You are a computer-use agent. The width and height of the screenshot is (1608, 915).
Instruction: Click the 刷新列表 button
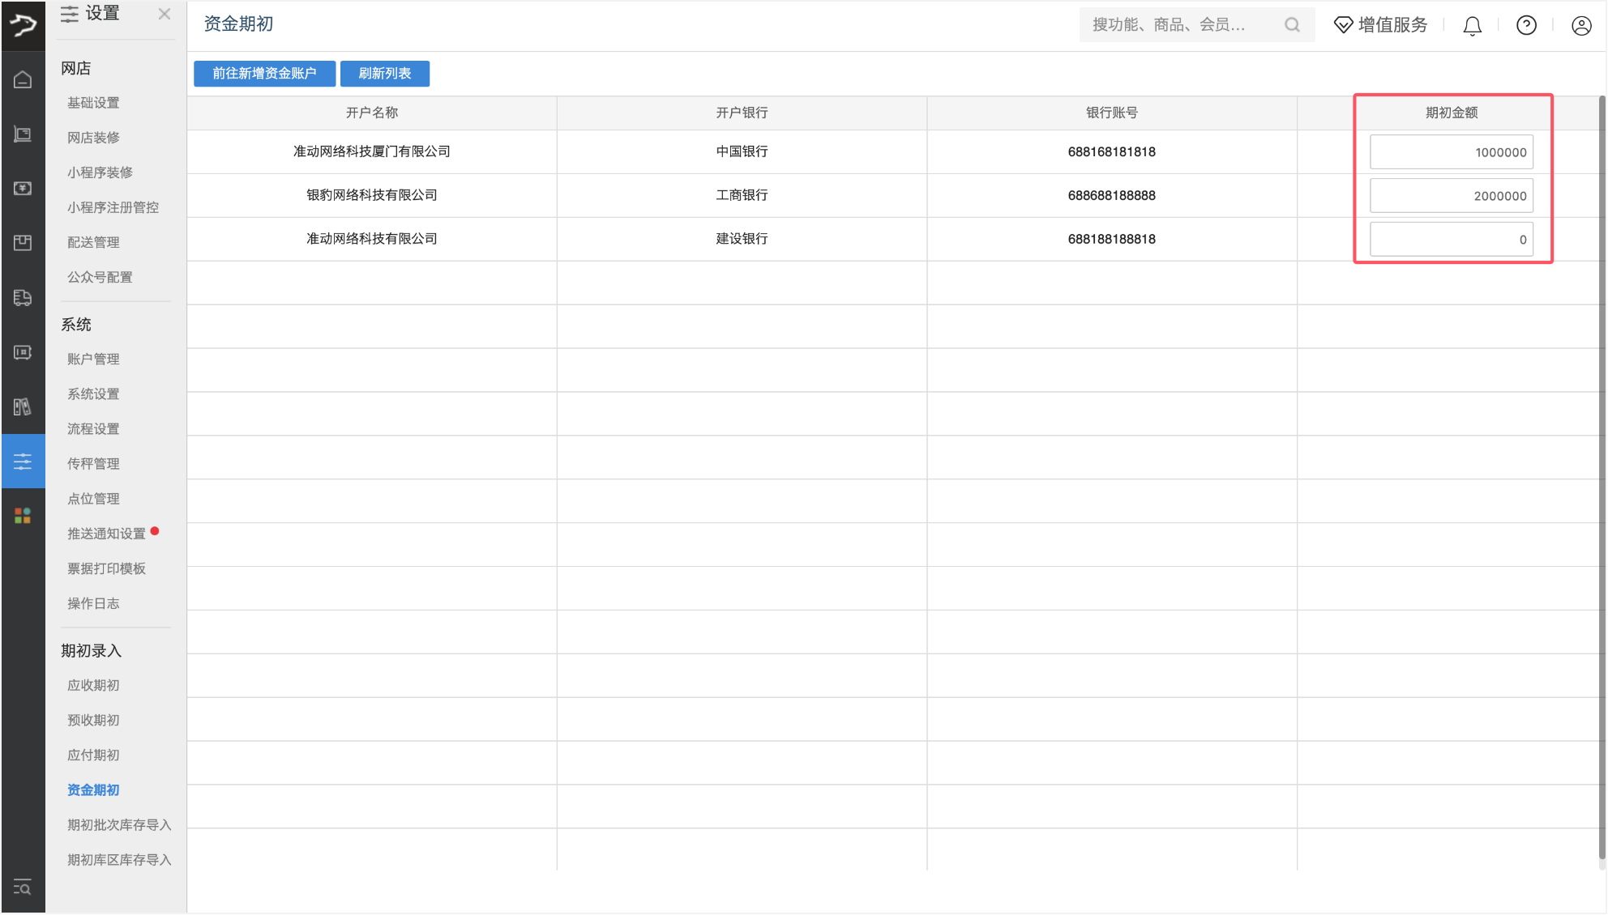(385, 74)
